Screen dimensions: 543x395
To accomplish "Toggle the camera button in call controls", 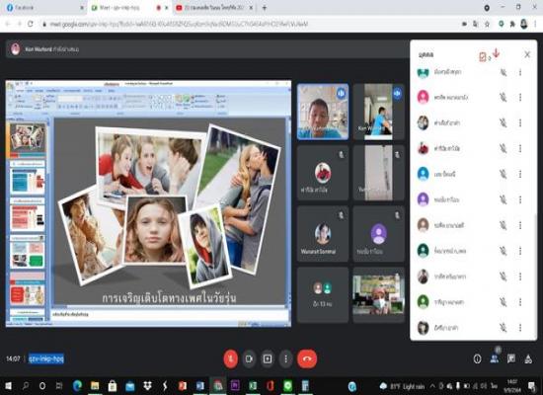I will pos(249,358).
